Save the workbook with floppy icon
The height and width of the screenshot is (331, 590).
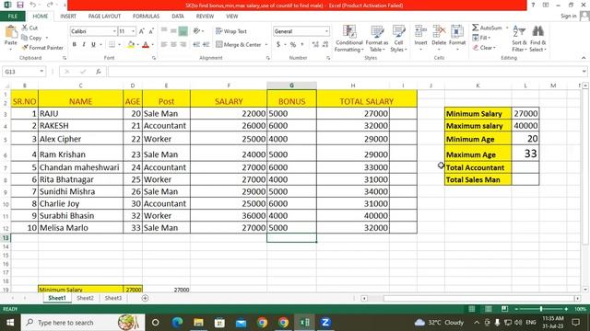(20, 6)
